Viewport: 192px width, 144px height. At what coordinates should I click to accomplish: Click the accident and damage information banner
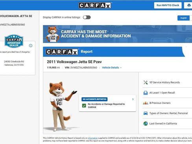pos(117,34)
